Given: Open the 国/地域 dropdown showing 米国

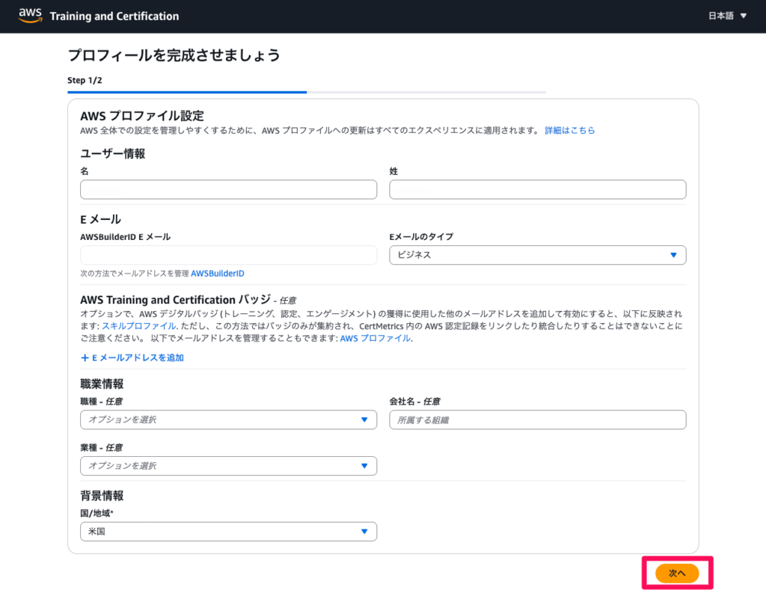Looking at the screenshot, I should click(x=228, y=531).
